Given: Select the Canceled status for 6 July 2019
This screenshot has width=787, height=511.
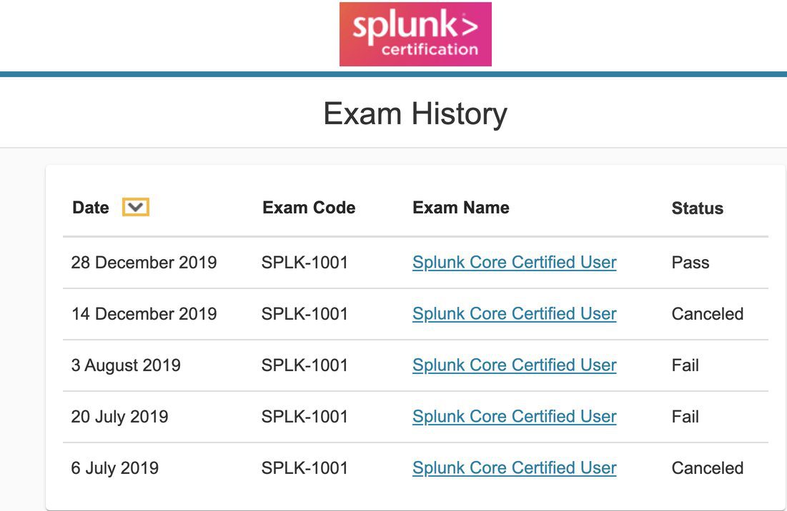Looking at the screenshot, I should click(x=707, y=468).
